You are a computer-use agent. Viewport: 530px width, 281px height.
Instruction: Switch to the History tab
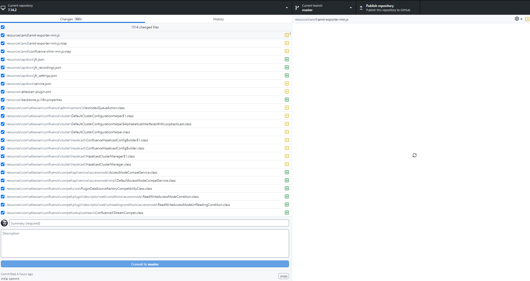218,19
